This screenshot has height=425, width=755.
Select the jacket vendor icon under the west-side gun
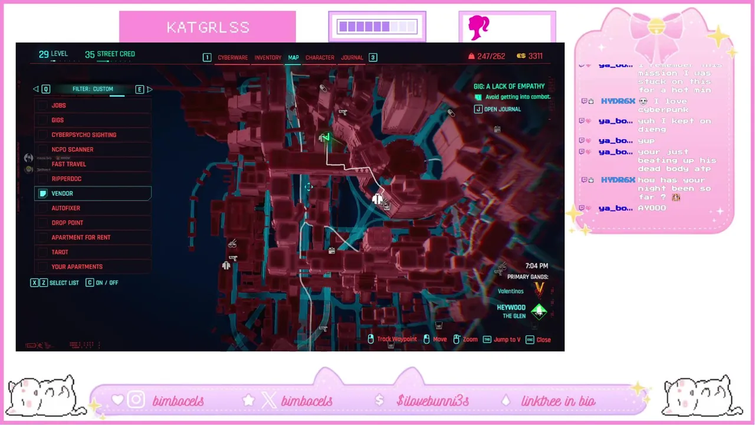click(x=226, y=266)
